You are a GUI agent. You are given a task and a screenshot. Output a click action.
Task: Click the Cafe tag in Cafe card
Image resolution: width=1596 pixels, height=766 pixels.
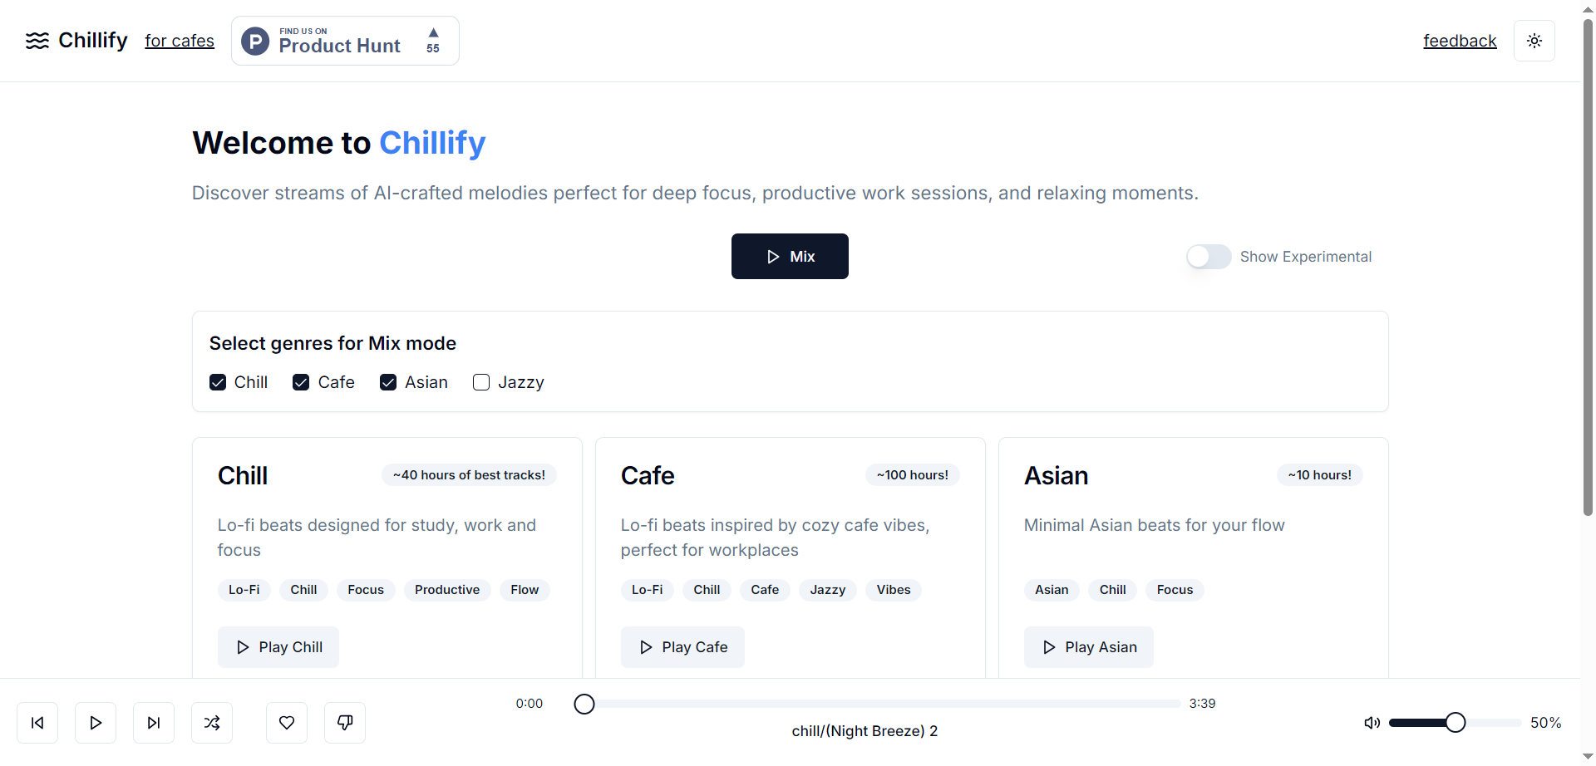pyautogui.click(x=765, y=590)
